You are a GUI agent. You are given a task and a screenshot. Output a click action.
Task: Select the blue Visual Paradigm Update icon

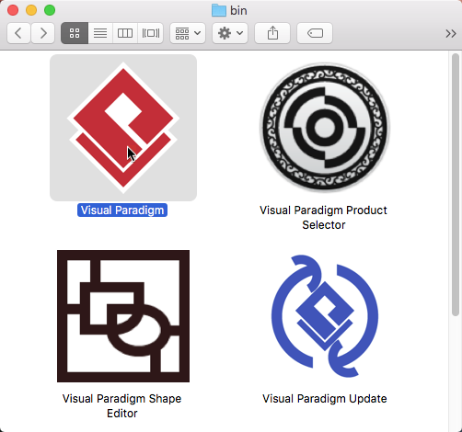point(325,316)
